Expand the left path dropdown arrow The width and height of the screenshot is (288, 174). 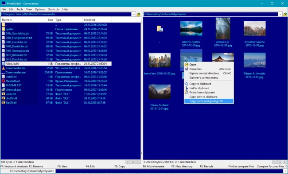(x=134, y=14)
